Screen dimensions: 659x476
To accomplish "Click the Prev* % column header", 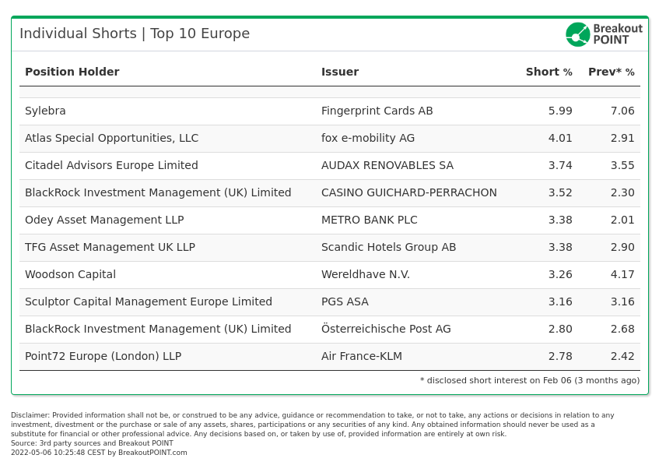I will tap(611, 72).
